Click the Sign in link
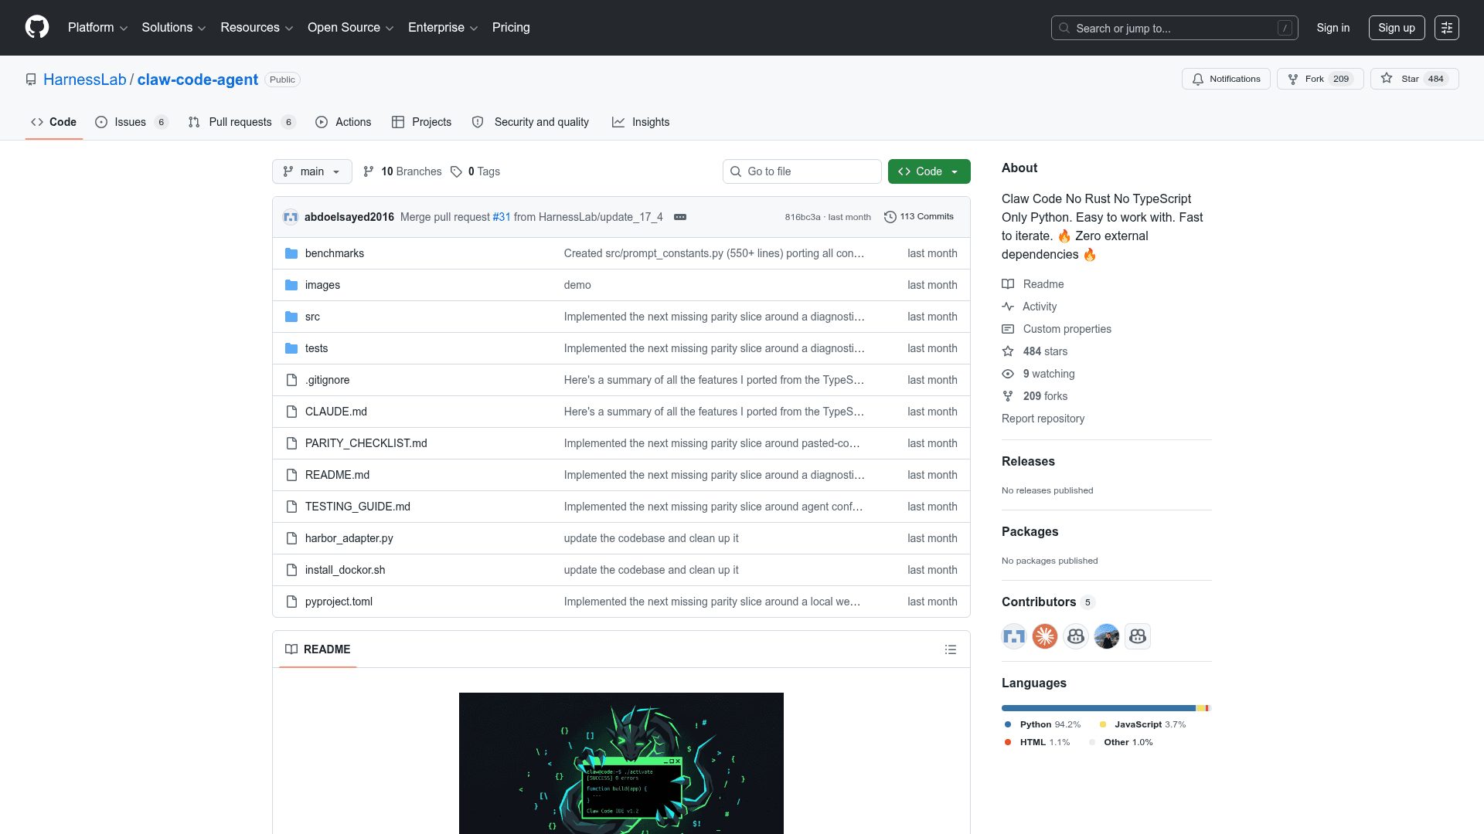 tap(1333, 28)
